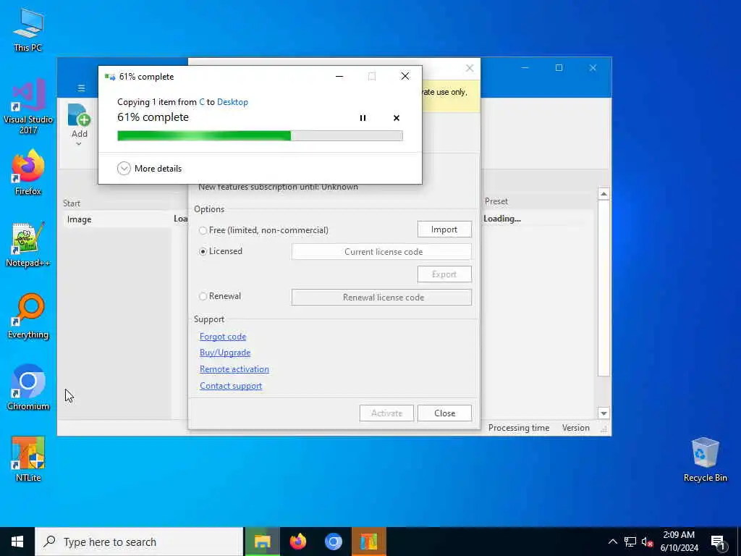
Task: Open This PC desktop icon
Action: click(x=28, y=30)
